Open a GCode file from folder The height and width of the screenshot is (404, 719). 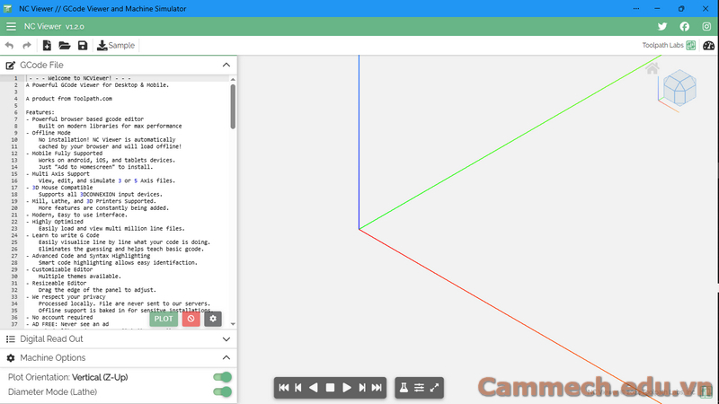[65, 46]
